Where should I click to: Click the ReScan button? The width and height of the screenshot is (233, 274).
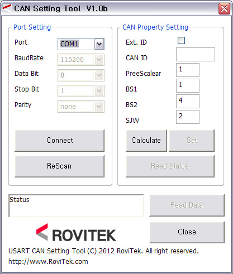coord(60,166)
